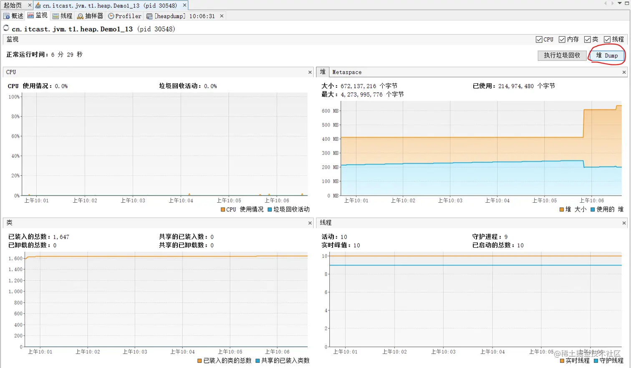Open the document list dropdown arrow

coord(620,3)
